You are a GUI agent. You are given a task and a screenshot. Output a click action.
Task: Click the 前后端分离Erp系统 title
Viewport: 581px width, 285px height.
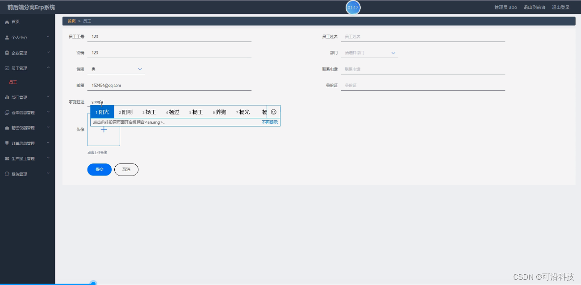point(31,8)
